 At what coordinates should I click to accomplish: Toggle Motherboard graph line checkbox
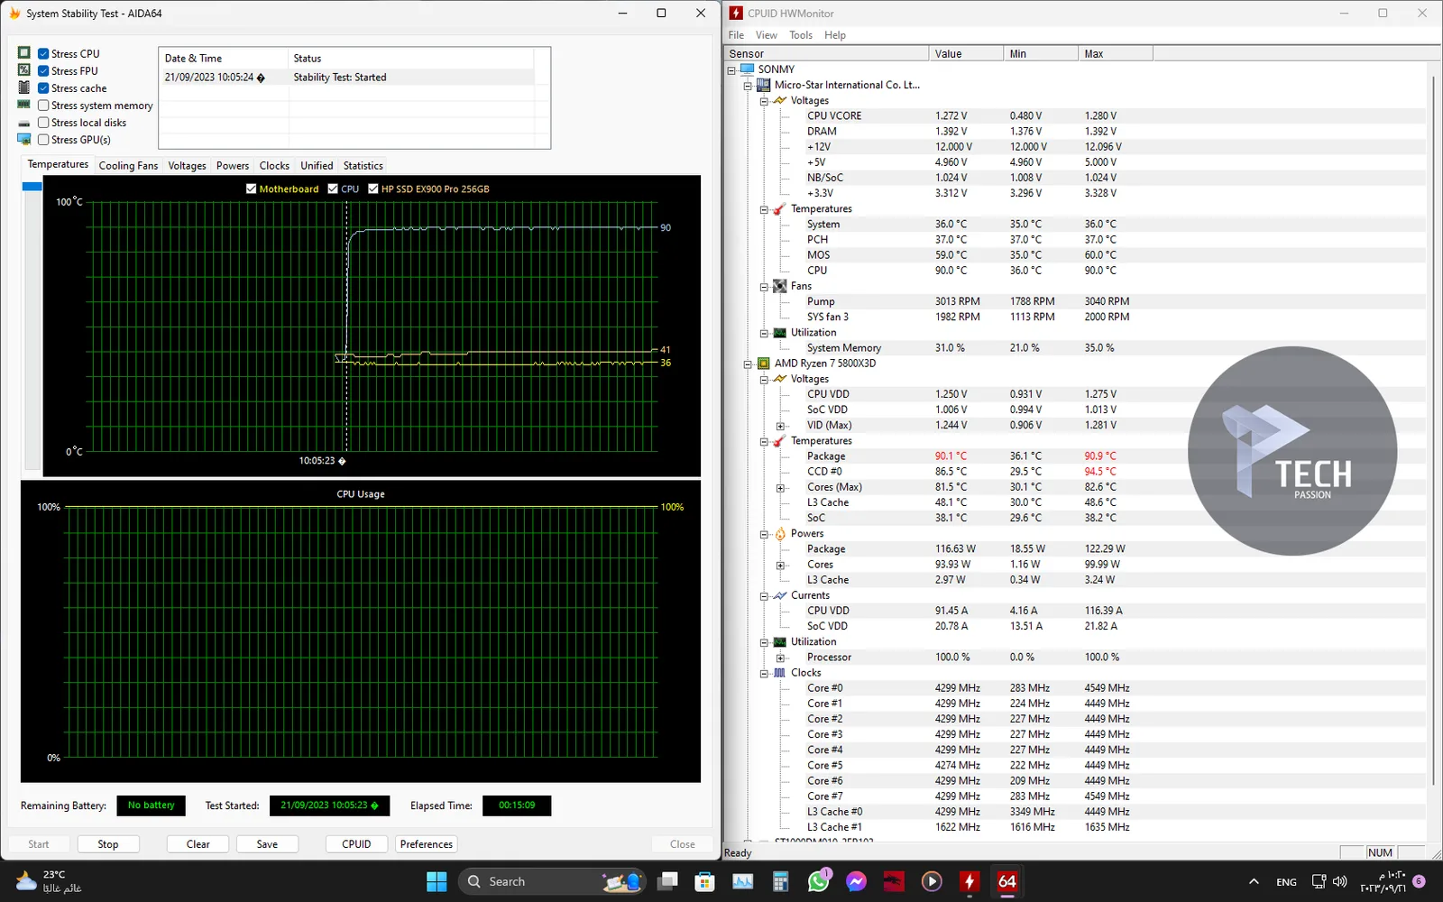tap(251, 189)
